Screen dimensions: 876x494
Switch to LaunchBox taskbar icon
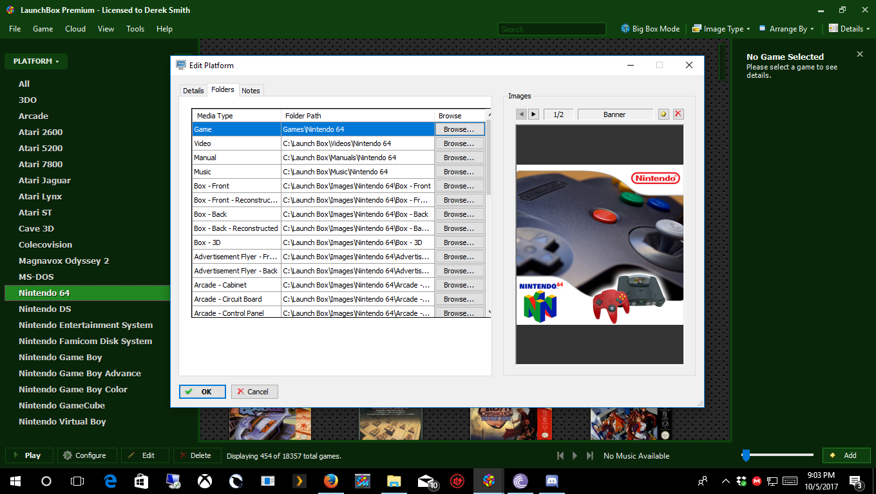pos(489,481)
